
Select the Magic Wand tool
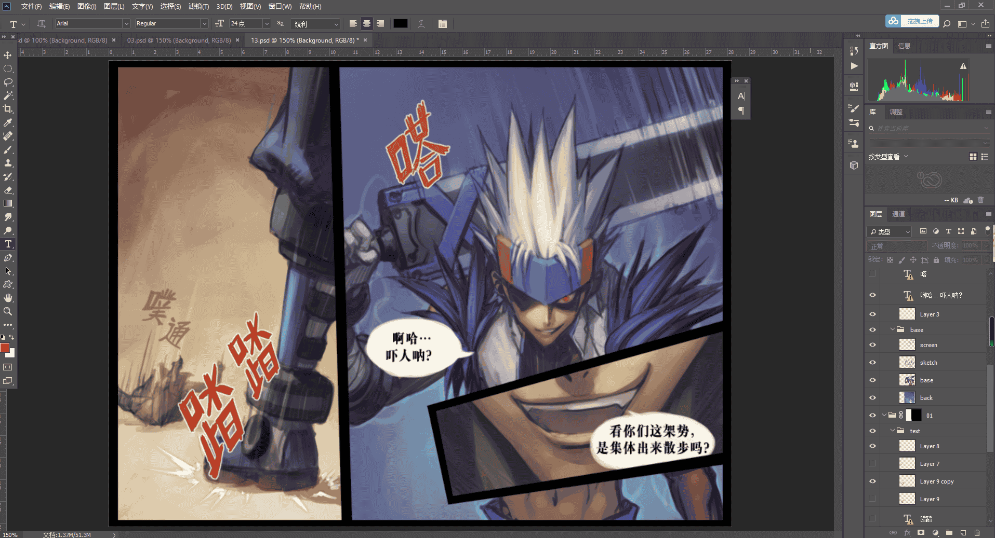[x=8, y=95]
